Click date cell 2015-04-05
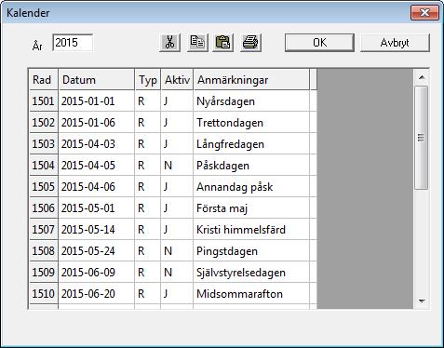 point(97,166)
